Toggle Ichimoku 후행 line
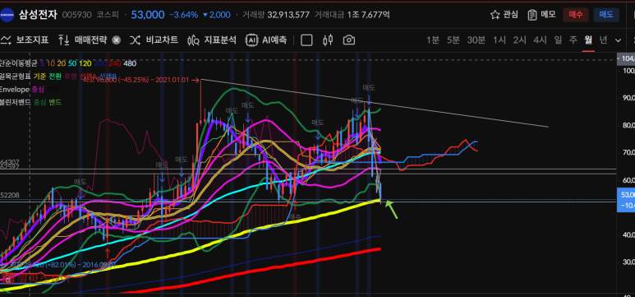This screenshot has height=297, width=635. pos(70,77)
